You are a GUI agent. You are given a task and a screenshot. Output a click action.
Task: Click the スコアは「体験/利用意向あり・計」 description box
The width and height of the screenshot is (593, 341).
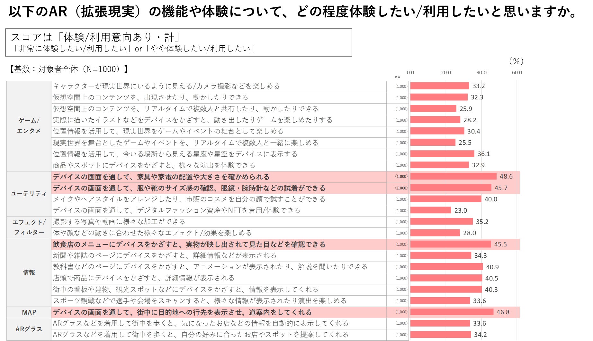[x=178, y=42]
